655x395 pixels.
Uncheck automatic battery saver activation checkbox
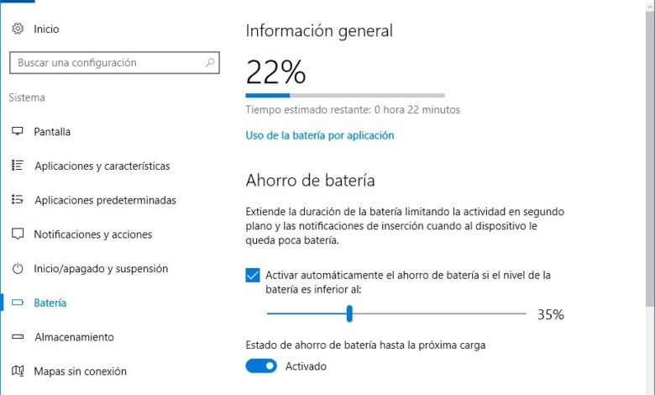(x=253, y=275)
